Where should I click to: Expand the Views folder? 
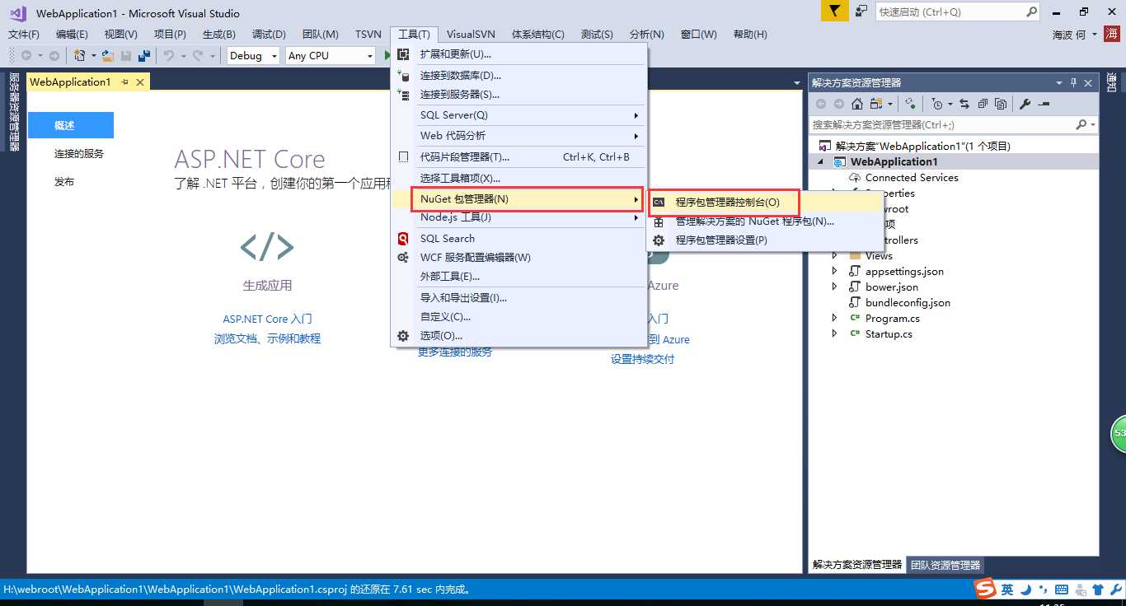tap(834, 256)
